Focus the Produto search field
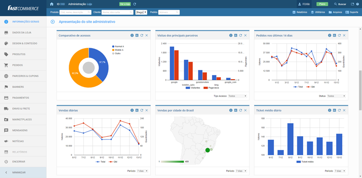Image resolution: width=362 pixels, height=178 pixels. (x=76, y=12)
